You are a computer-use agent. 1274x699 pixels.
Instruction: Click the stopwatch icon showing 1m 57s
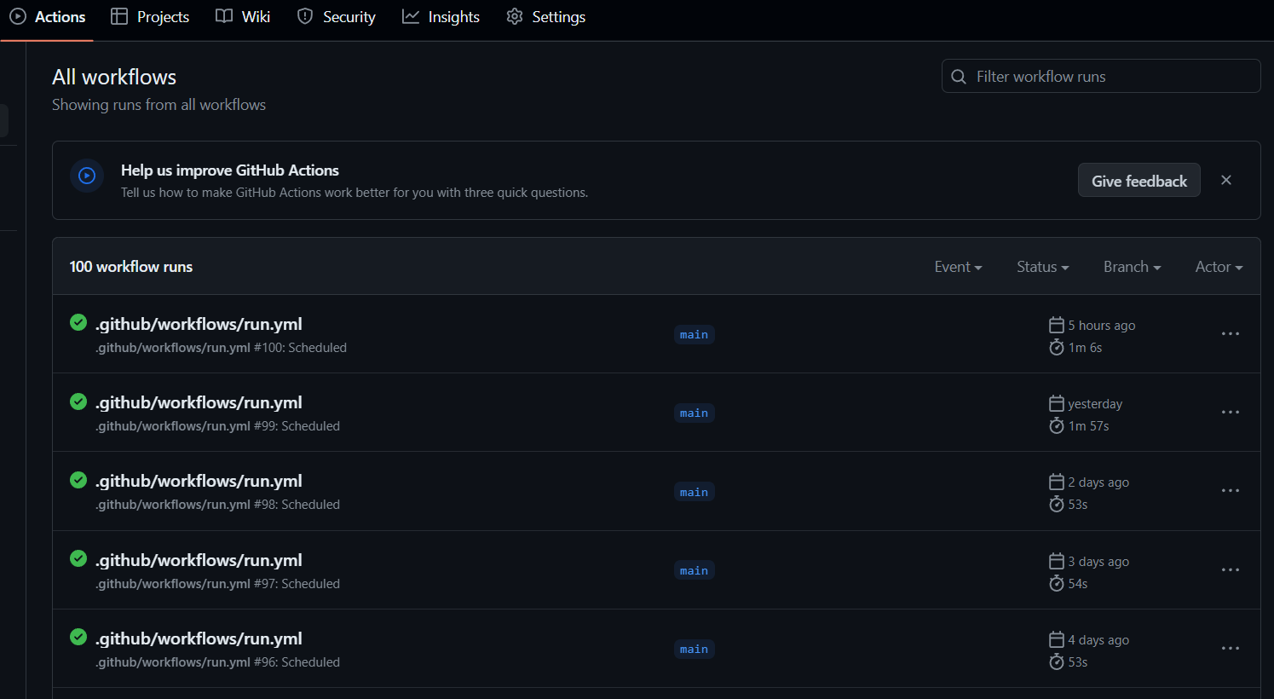[x=1056, y=425]
